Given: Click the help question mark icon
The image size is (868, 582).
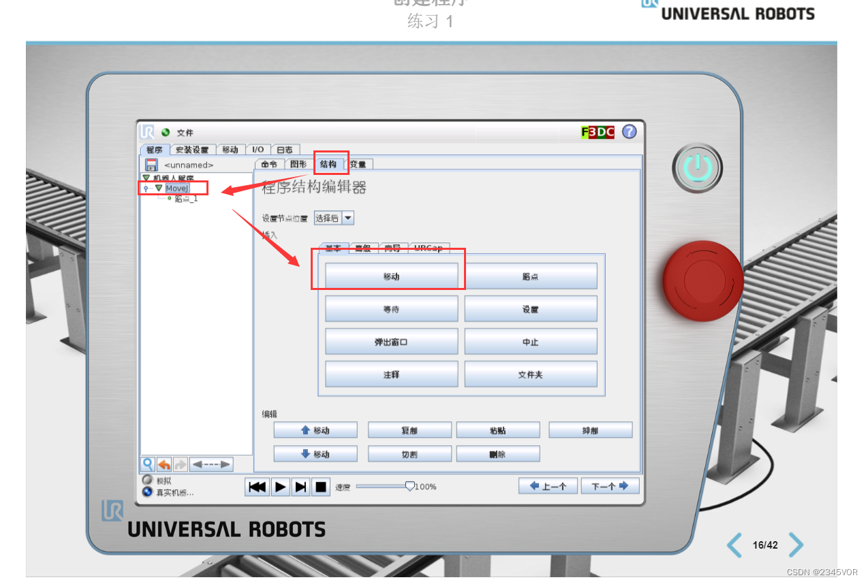Looking at the screenshot, I should click(x=629, y=132).
